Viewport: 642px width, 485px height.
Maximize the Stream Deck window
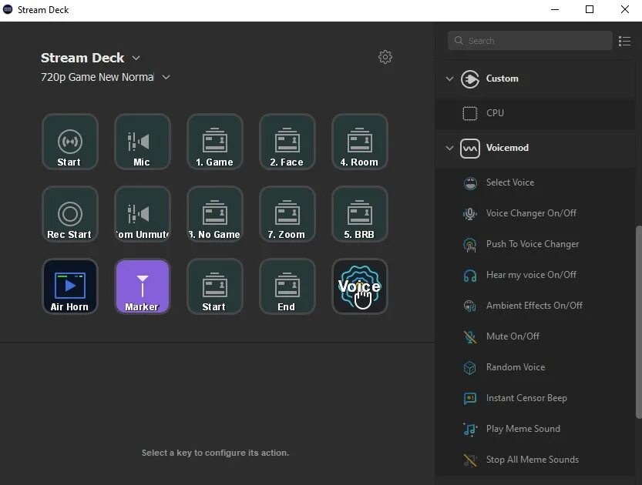click(590, 9)
